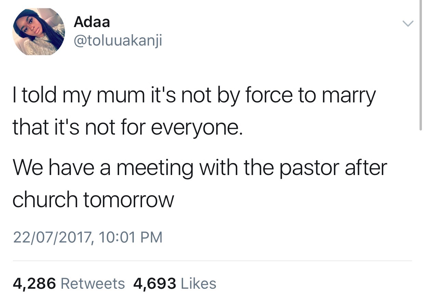Viewport: 425px width, 299px height.
Task: Click the divider line above the retweet counts
Action: tap(212, 261)
